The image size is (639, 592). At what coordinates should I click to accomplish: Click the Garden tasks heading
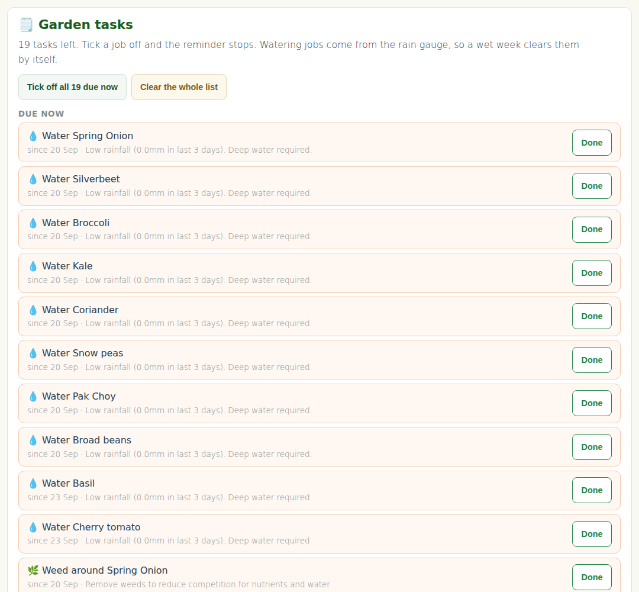86,24
